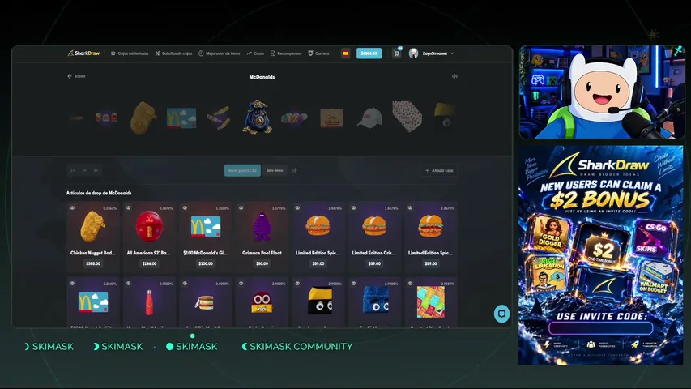This screenshot has width=691, height=389.
Task: Open the shopping cart icon
Action: 396,53
